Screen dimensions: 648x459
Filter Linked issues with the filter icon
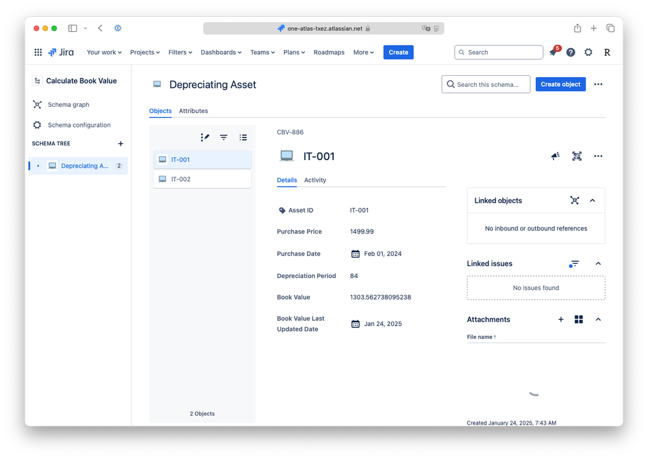click(574, 264)
